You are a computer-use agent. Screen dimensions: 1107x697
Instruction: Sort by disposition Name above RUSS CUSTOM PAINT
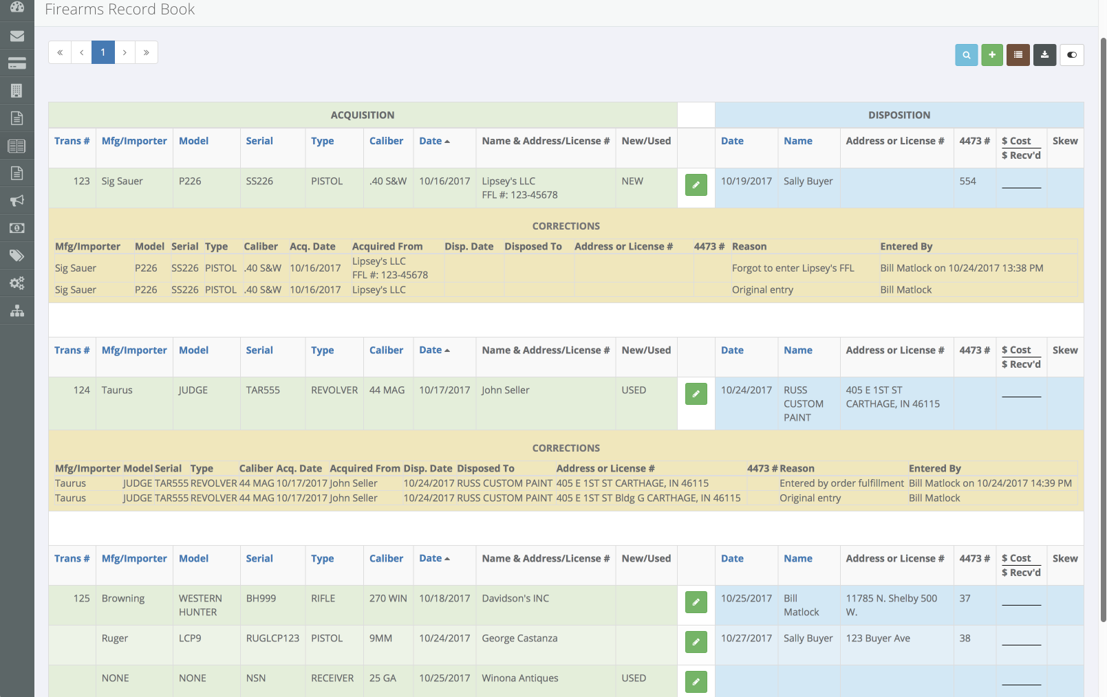coord(798,350)
